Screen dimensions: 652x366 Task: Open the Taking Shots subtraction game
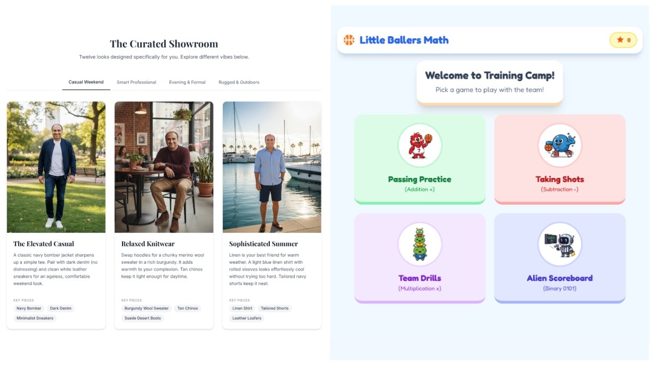(x=560, y=159)
